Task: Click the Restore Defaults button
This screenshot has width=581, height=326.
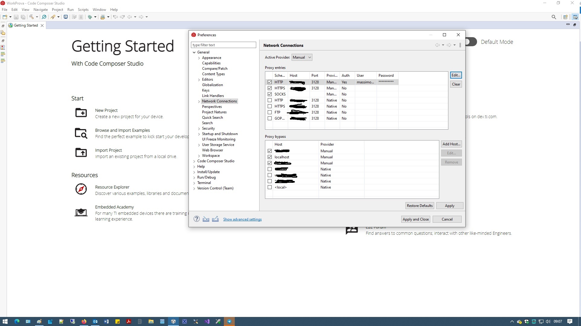Action: [x=420, y=206]
